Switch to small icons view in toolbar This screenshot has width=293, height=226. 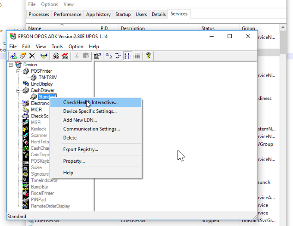point(118,56)
